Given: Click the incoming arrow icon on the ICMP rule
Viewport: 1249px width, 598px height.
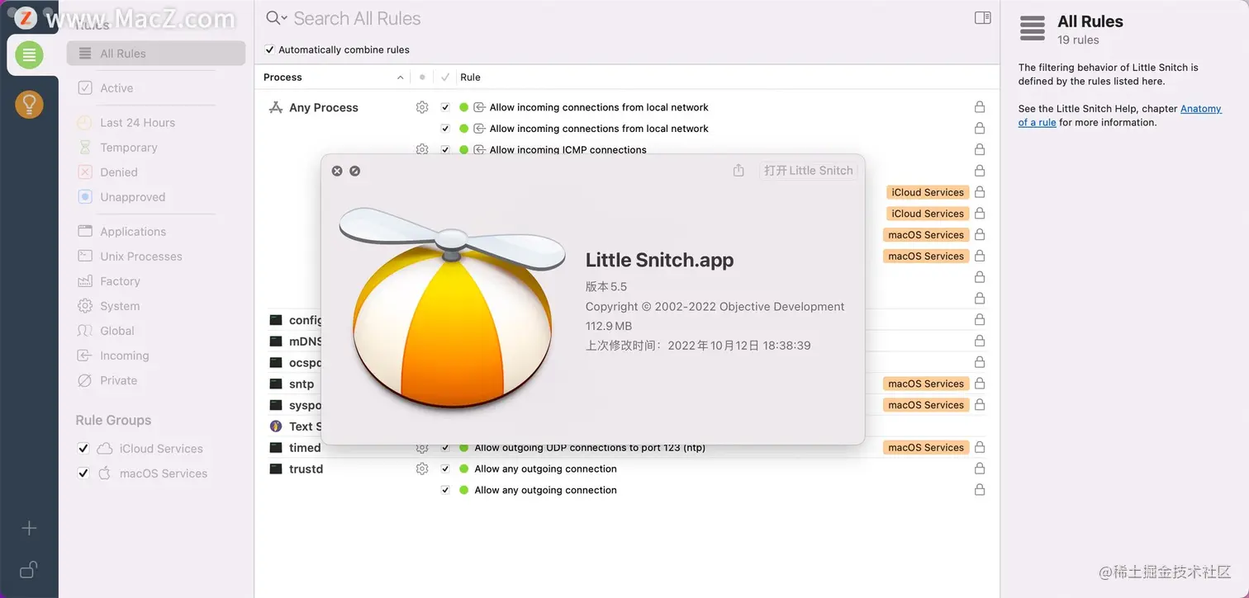Looking at the screenshot, I should pos(479,149).
